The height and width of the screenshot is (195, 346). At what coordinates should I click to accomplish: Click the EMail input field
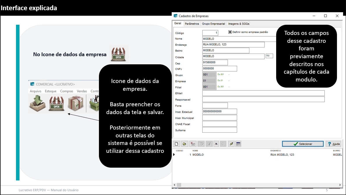263,93
